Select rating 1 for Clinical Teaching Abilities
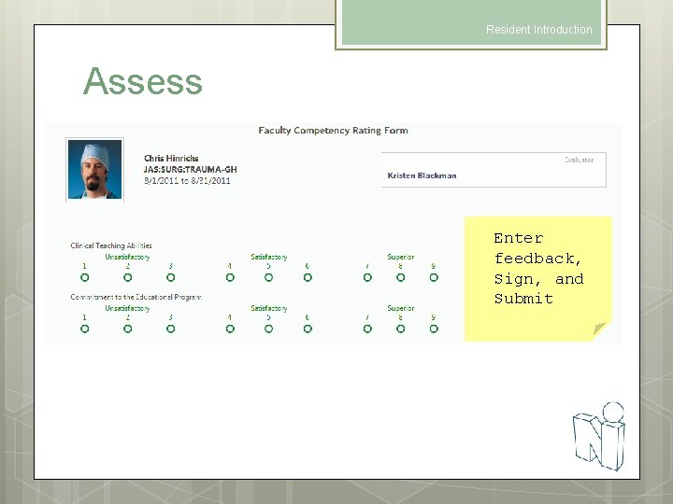This screenshot has height=504, width=673. coord(84,278)
